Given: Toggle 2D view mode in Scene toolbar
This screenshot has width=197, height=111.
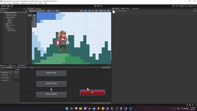Looking at the screenshot, I should (86, 11).
